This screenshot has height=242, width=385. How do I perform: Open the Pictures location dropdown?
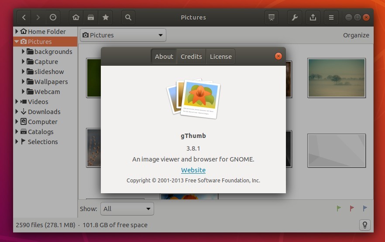pyautogui.click(x=123, y=35)
